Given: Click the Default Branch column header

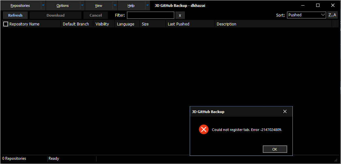Looking at the screenshot, I should [x=77, y=24].
